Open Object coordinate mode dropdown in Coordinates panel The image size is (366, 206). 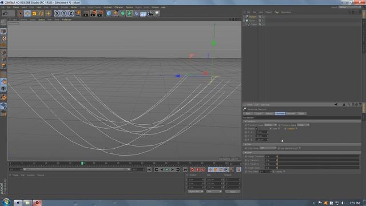pos(195,192)
